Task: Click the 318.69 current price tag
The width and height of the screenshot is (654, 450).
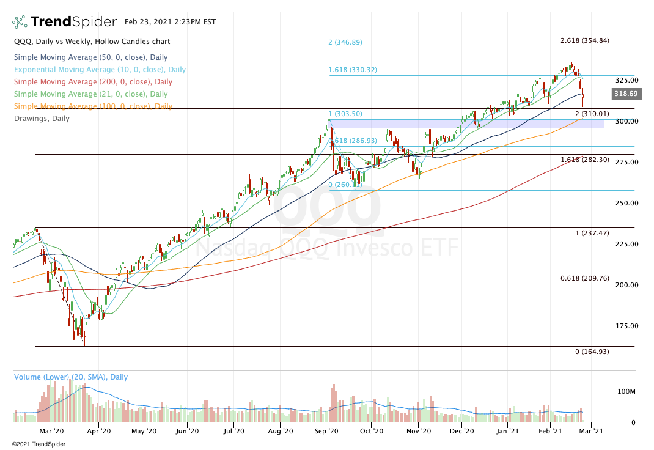Action: point(626,94)
